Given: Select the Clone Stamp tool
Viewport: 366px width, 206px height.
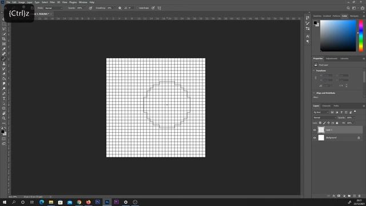Looking at the screenshot, I should pyautogui.click(x=4, y=64).
